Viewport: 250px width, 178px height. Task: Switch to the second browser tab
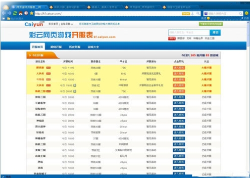point(66,7)
